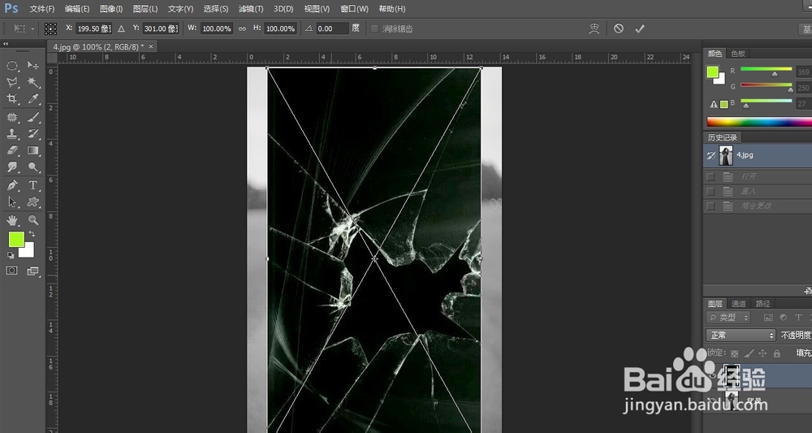The image size is (812, 433).
Task: Toggle lock image pixels brush icon
Action: (x=749, y=353)
